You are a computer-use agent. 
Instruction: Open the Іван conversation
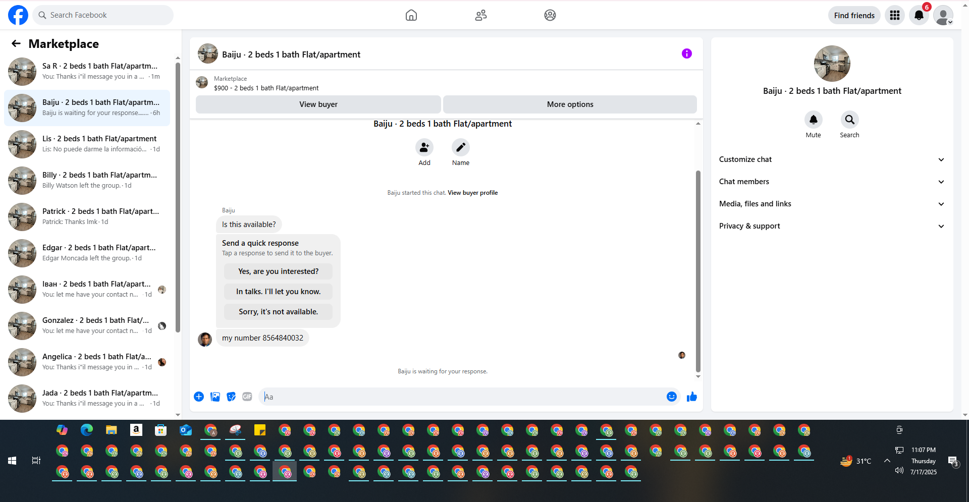87,290
